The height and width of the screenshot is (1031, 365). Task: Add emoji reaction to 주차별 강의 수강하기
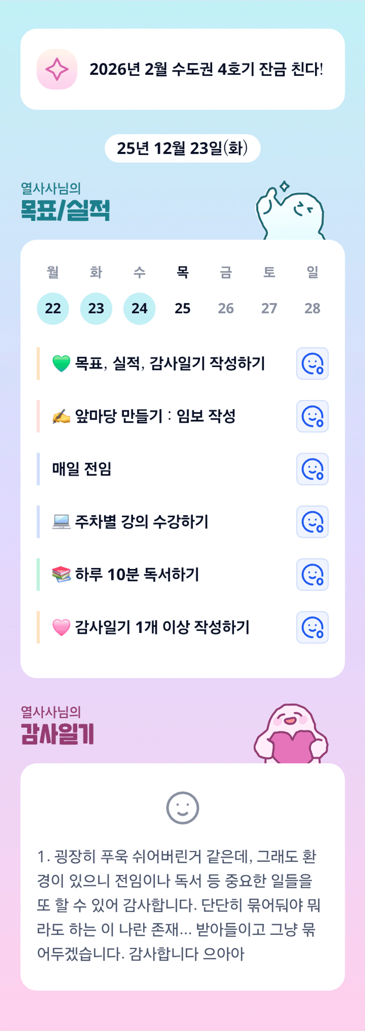coord(312,522)
